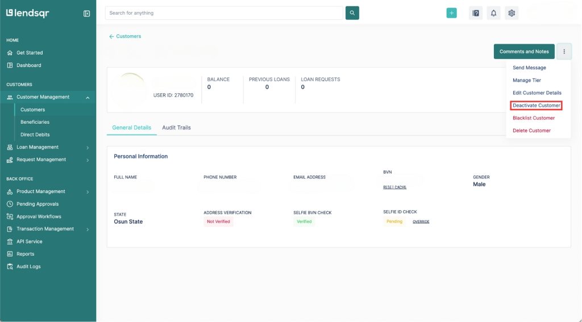This screenshot has width=582, height=322.
Task: Collapse sidebar using panel toggle icon
Action: pyautogui.click(x=86, y=14)
